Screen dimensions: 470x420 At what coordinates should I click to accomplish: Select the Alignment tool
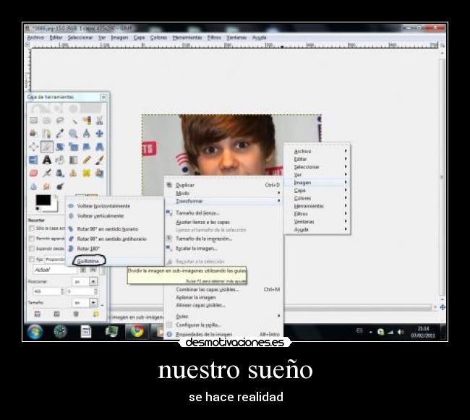point(33,147)
